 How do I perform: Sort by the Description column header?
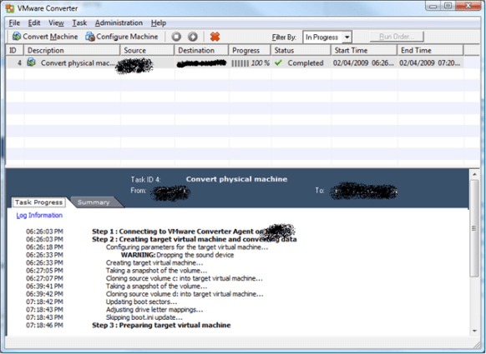72,50
